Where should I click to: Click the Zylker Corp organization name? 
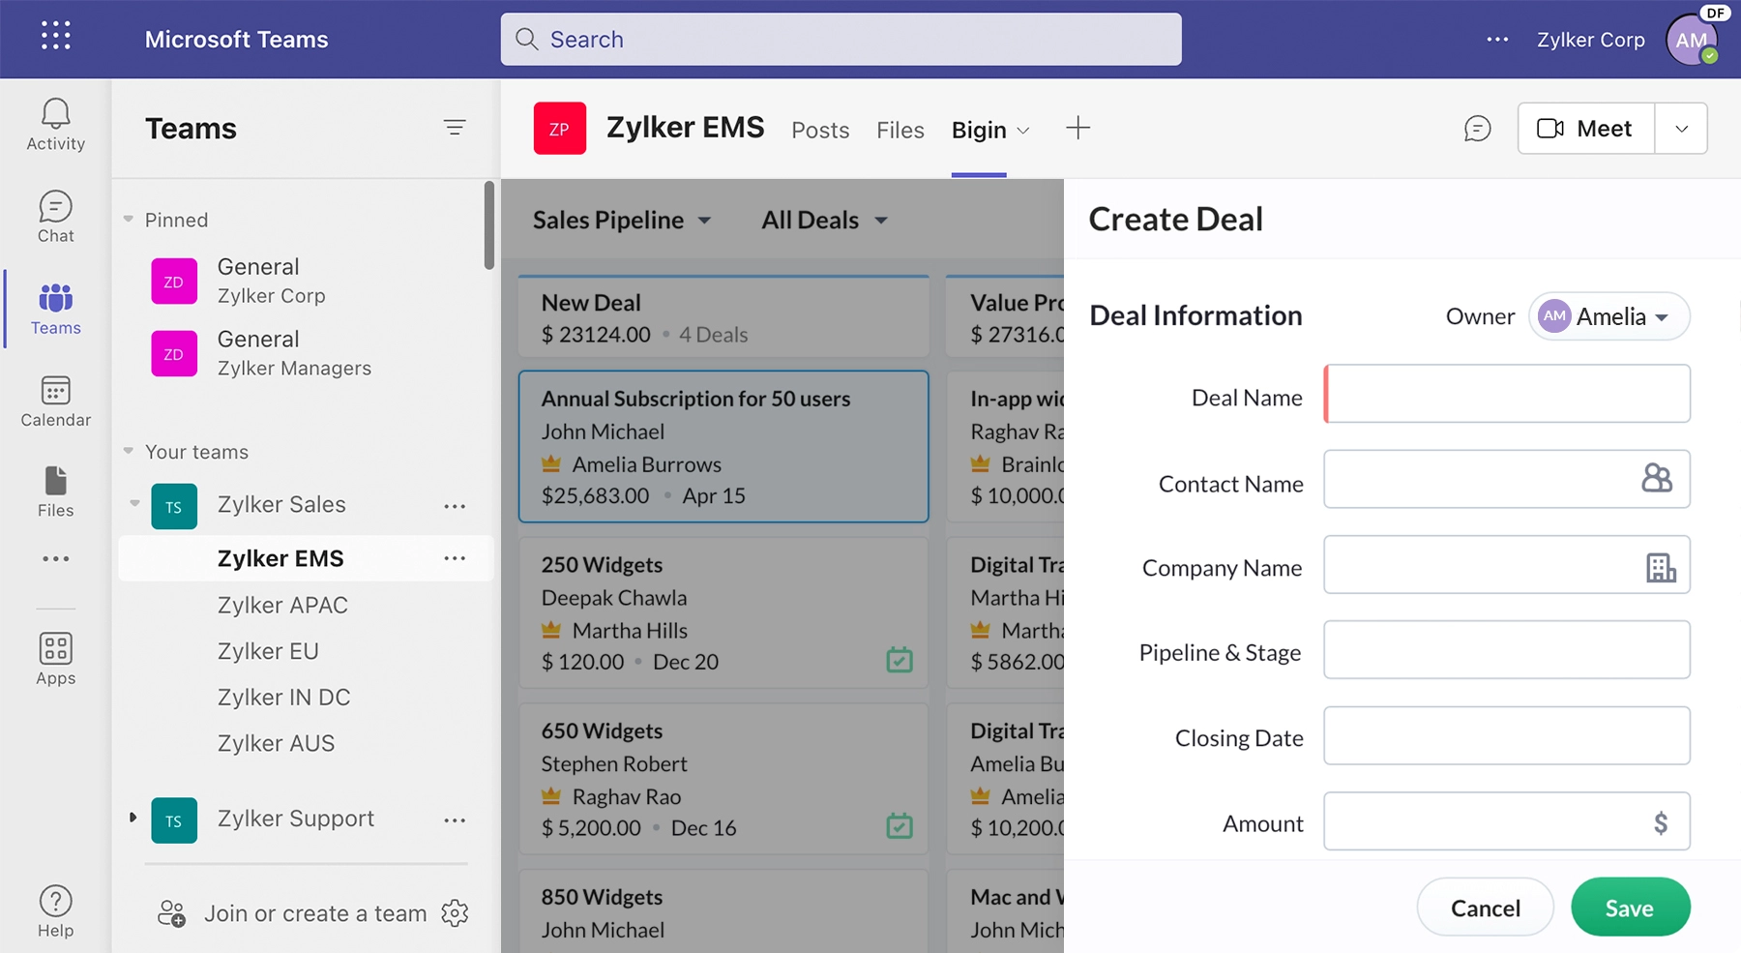[1590, 40]
